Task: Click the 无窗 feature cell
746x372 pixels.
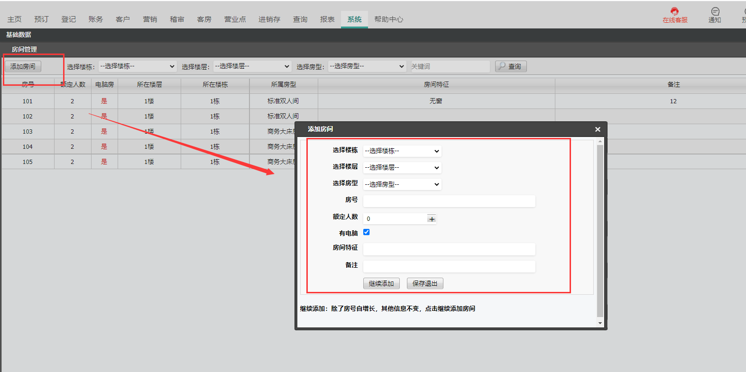Action: [436, 101]
